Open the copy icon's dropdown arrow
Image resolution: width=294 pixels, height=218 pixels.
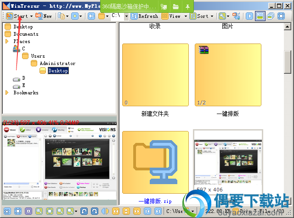coord(67,16)
